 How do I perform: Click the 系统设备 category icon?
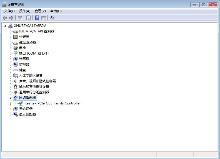16,109
